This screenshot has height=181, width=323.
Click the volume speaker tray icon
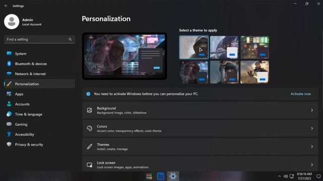(286, 176)
